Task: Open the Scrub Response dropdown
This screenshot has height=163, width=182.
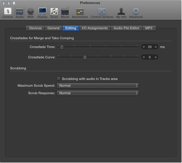Action: 98,93
